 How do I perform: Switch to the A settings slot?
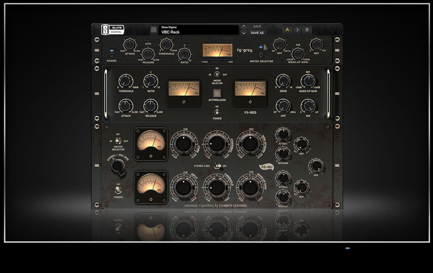click(x=287, y=30)
